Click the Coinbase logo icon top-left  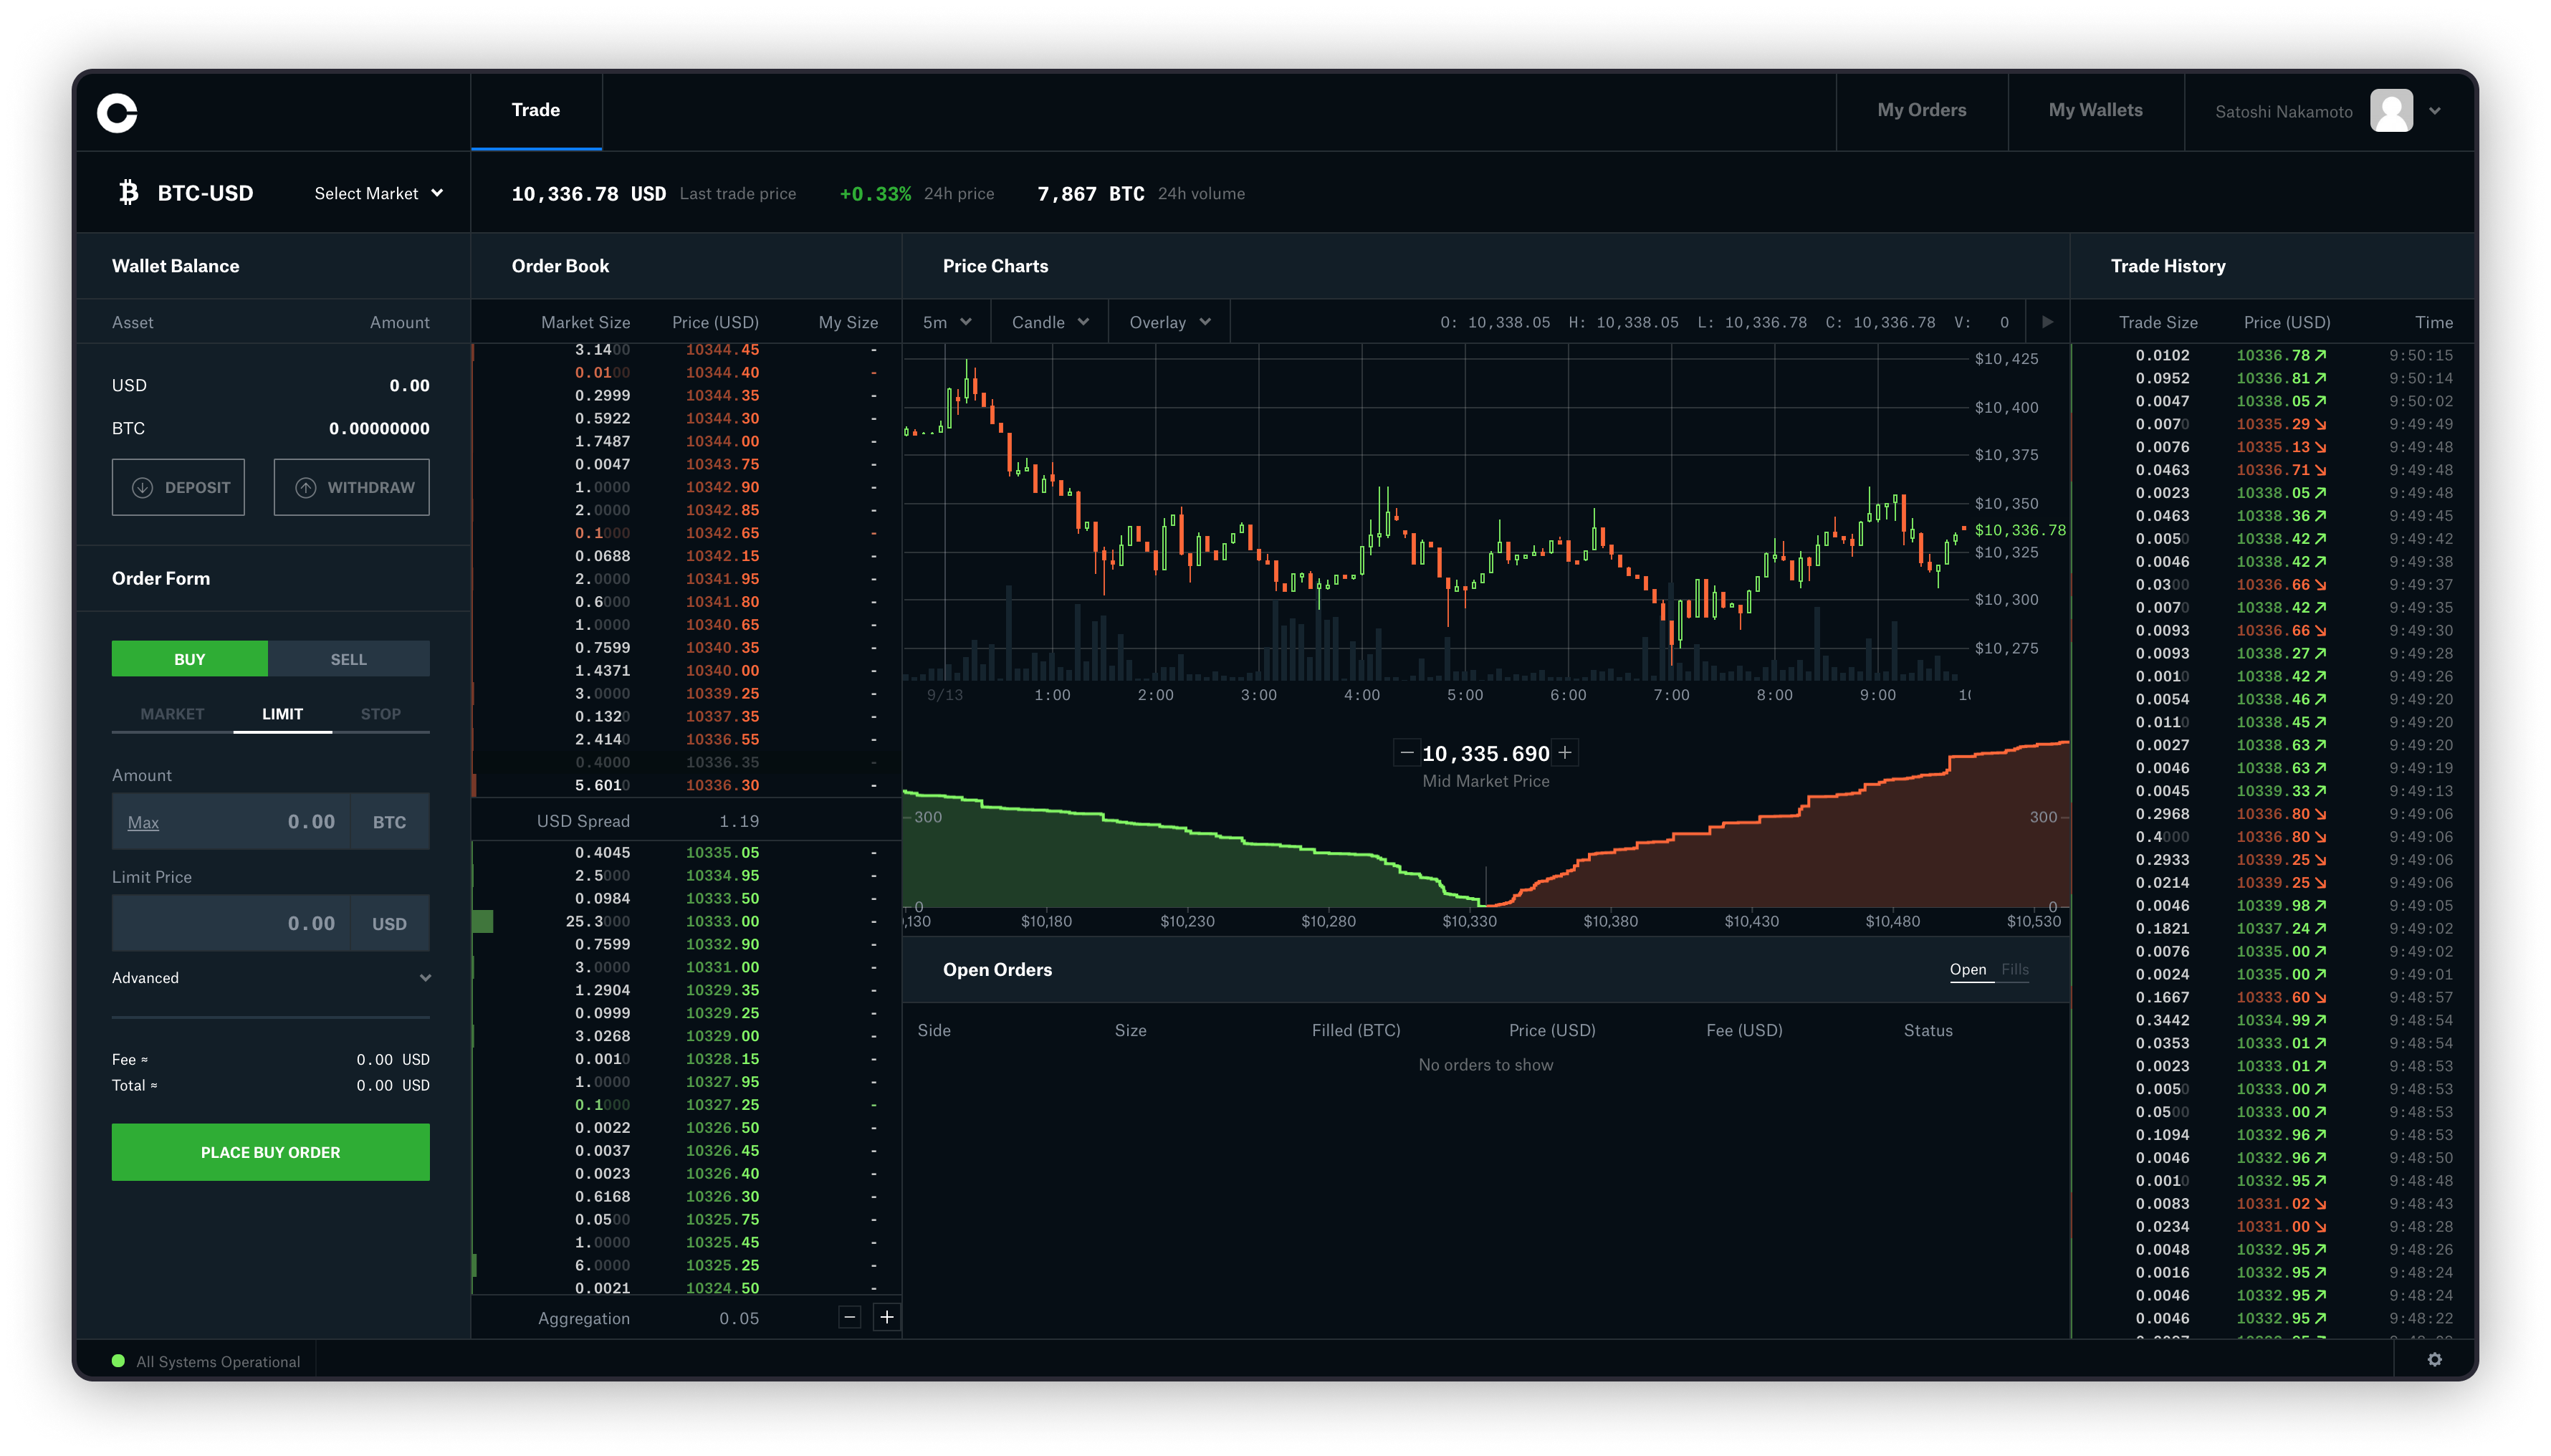click(119, 110)
